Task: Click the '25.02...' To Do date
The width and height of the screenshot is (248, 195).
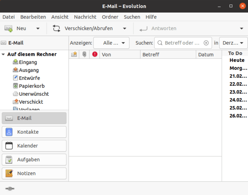Action: (238, 108)
